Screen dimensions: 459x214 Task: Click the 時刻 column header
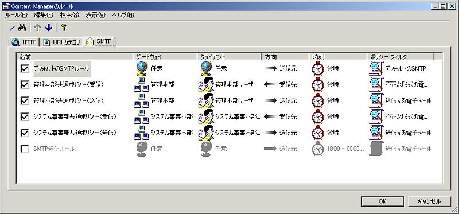pos(339,57)
